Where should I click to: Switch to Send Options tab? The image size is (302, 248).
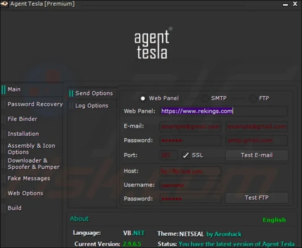click(94, 93)
